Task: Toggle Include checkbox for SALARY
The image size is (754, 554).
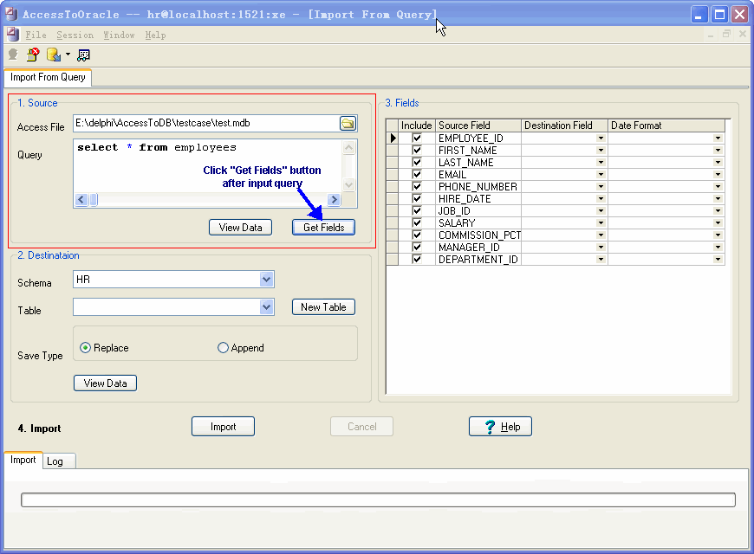Action: point(417,223)
